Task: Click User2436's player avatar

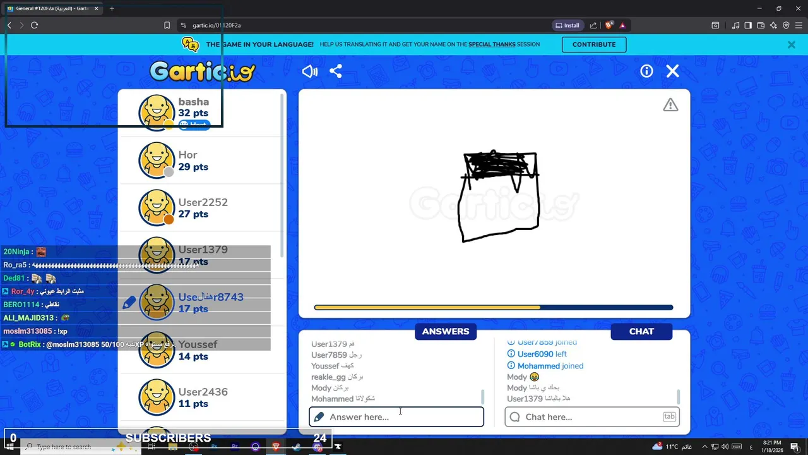Action: pos(157,397)
